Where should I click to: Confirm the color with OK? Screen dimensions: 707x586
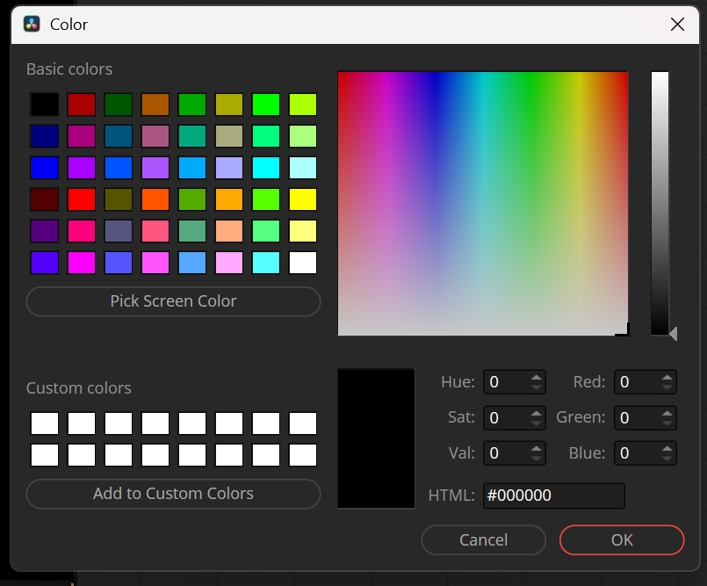click(622, 540)
